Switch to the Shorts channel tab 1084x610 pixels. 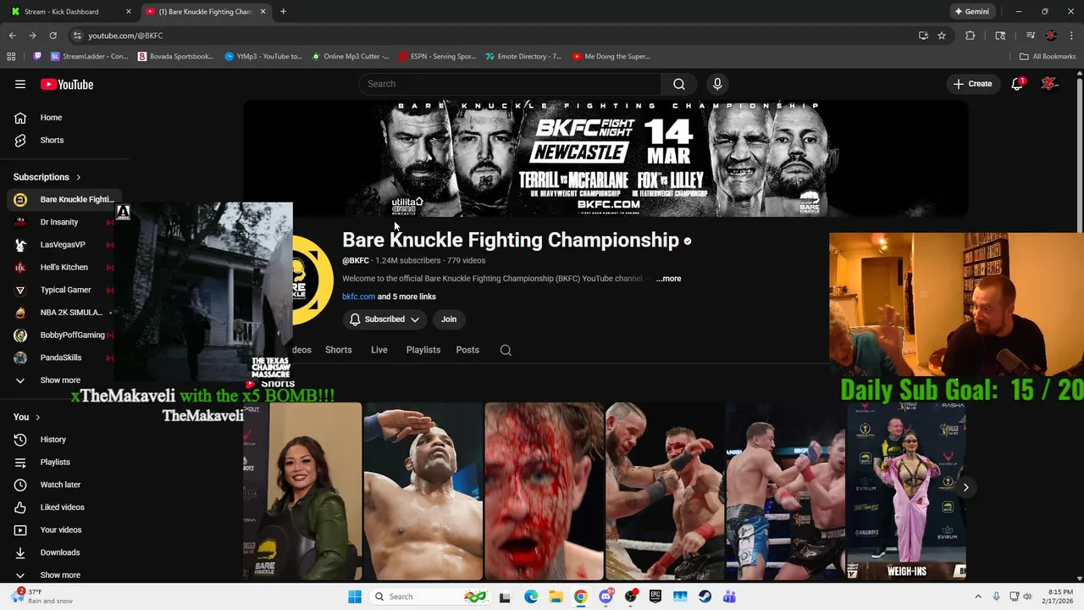pos(339,350)
